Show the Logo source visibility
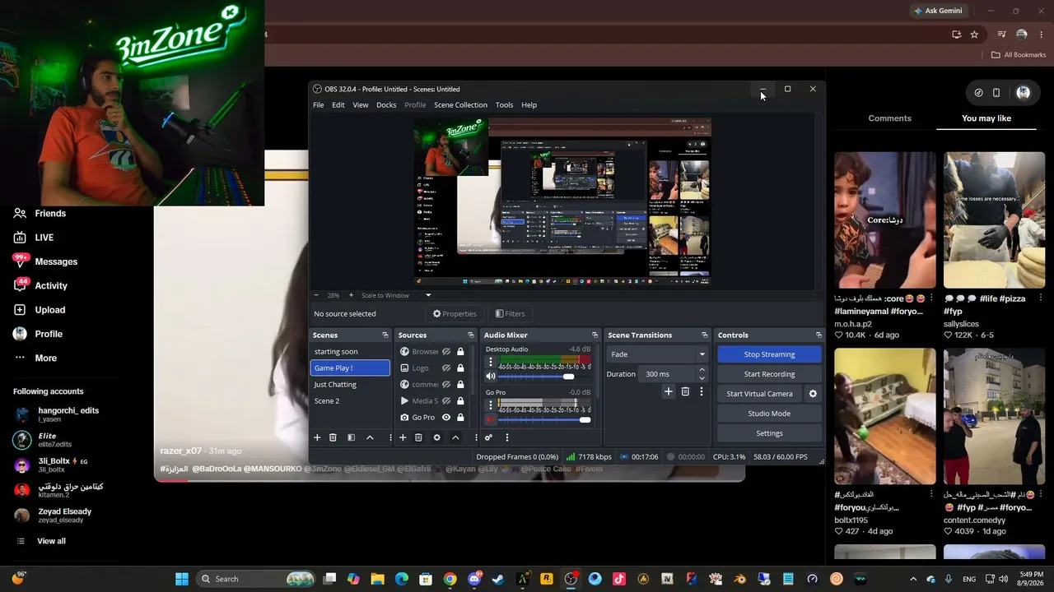The image size is (1054, 592). (x=446, y=368)
